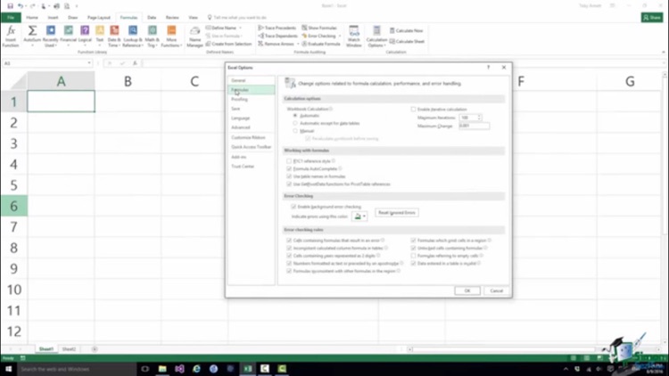669x376 pixels.
Task: Expand Customize Quick Access Toolbar arrow
Action: tap(77, 6)
